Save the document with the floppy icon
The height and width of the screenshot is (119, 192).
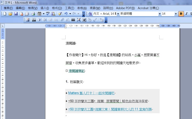16,14
